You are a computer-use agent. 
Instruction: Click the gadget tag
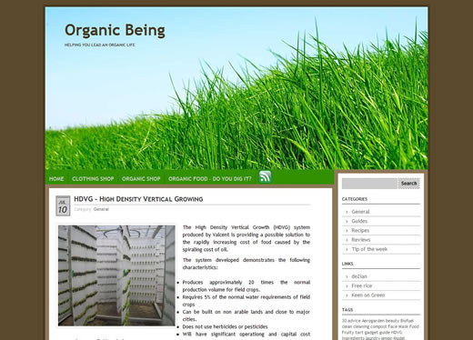click(371, 333)
